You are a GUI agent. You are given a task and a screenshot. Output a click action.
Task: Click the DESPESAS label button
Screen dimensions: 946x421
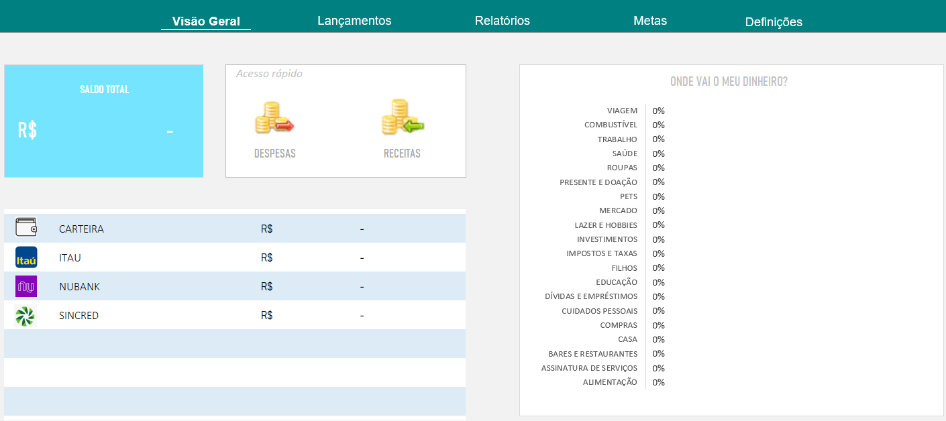274,154
